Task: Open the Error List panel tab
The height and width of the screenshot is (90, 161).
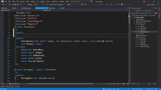Action: 17,86
